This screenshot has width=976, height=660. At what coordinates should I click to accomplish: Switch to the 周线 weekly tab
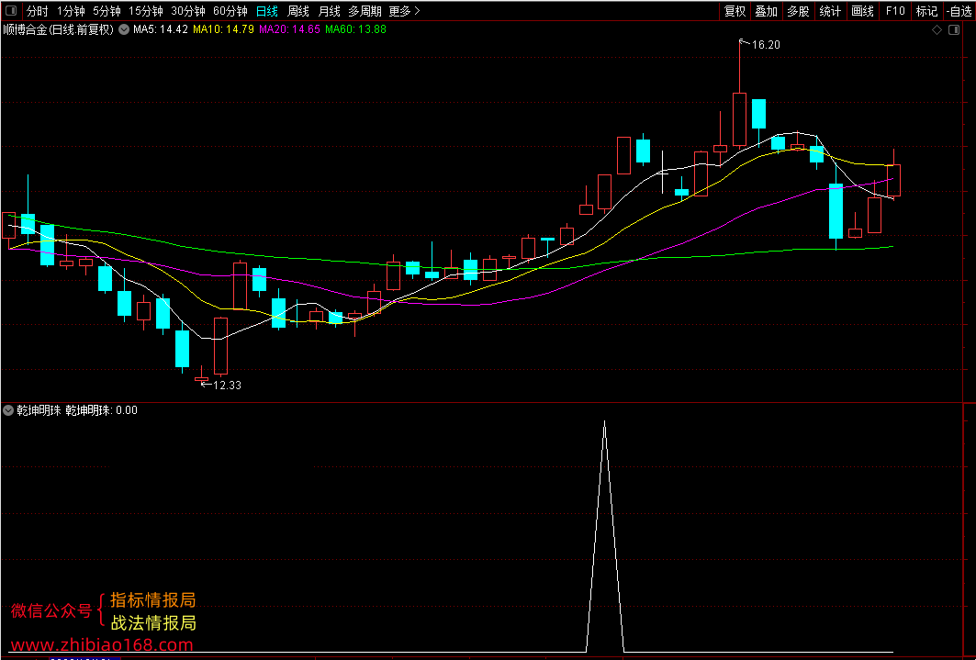[298, 11]
